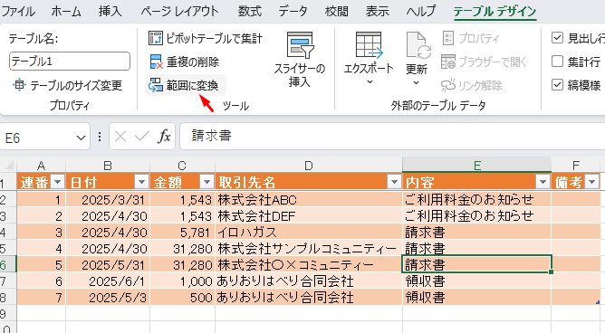Open the 内容 column filter dropdown

click(x=543, y=182)
